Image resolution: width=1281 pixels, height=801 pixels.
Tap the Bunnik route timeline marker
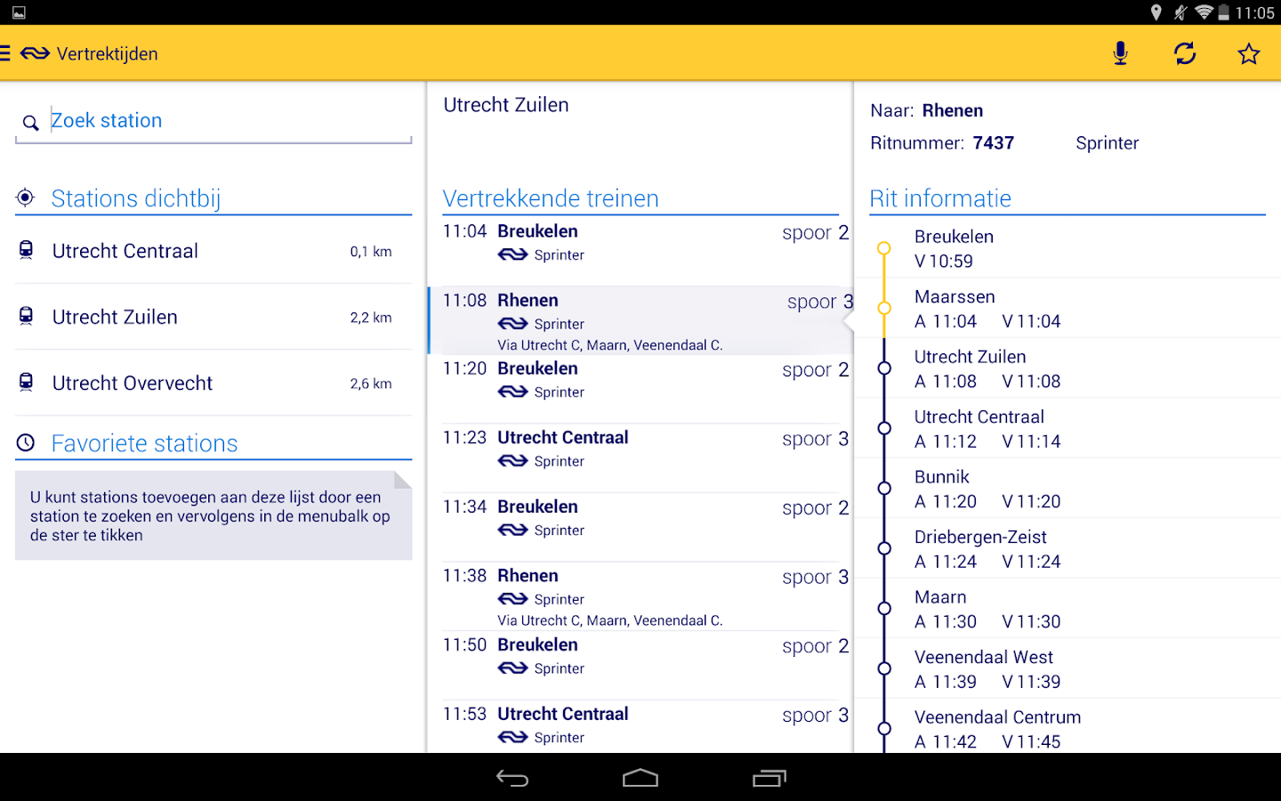[x=884, y=488]
